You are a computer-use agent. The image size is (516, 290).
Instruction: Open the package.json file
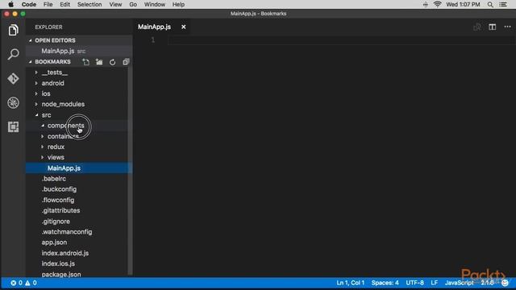click(61, 274)
